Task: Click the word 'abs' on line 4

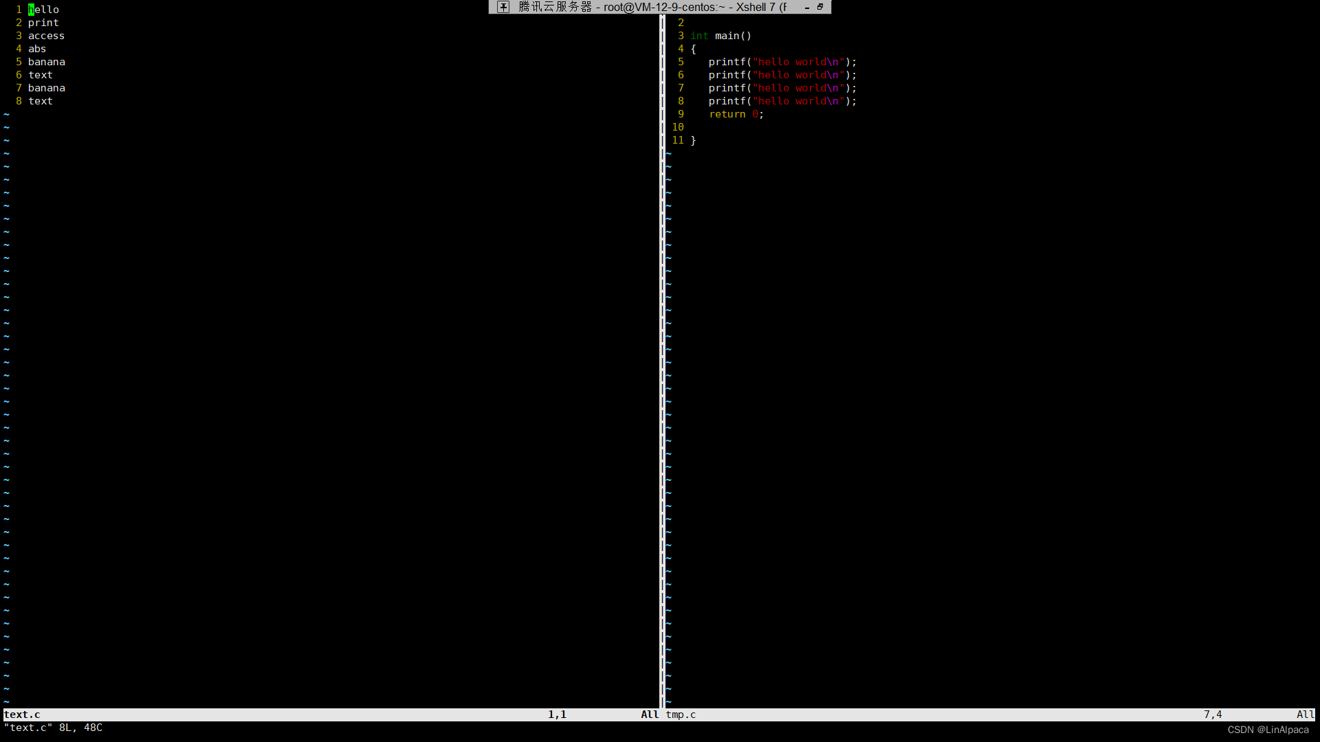Action: (x=37, y=49)
